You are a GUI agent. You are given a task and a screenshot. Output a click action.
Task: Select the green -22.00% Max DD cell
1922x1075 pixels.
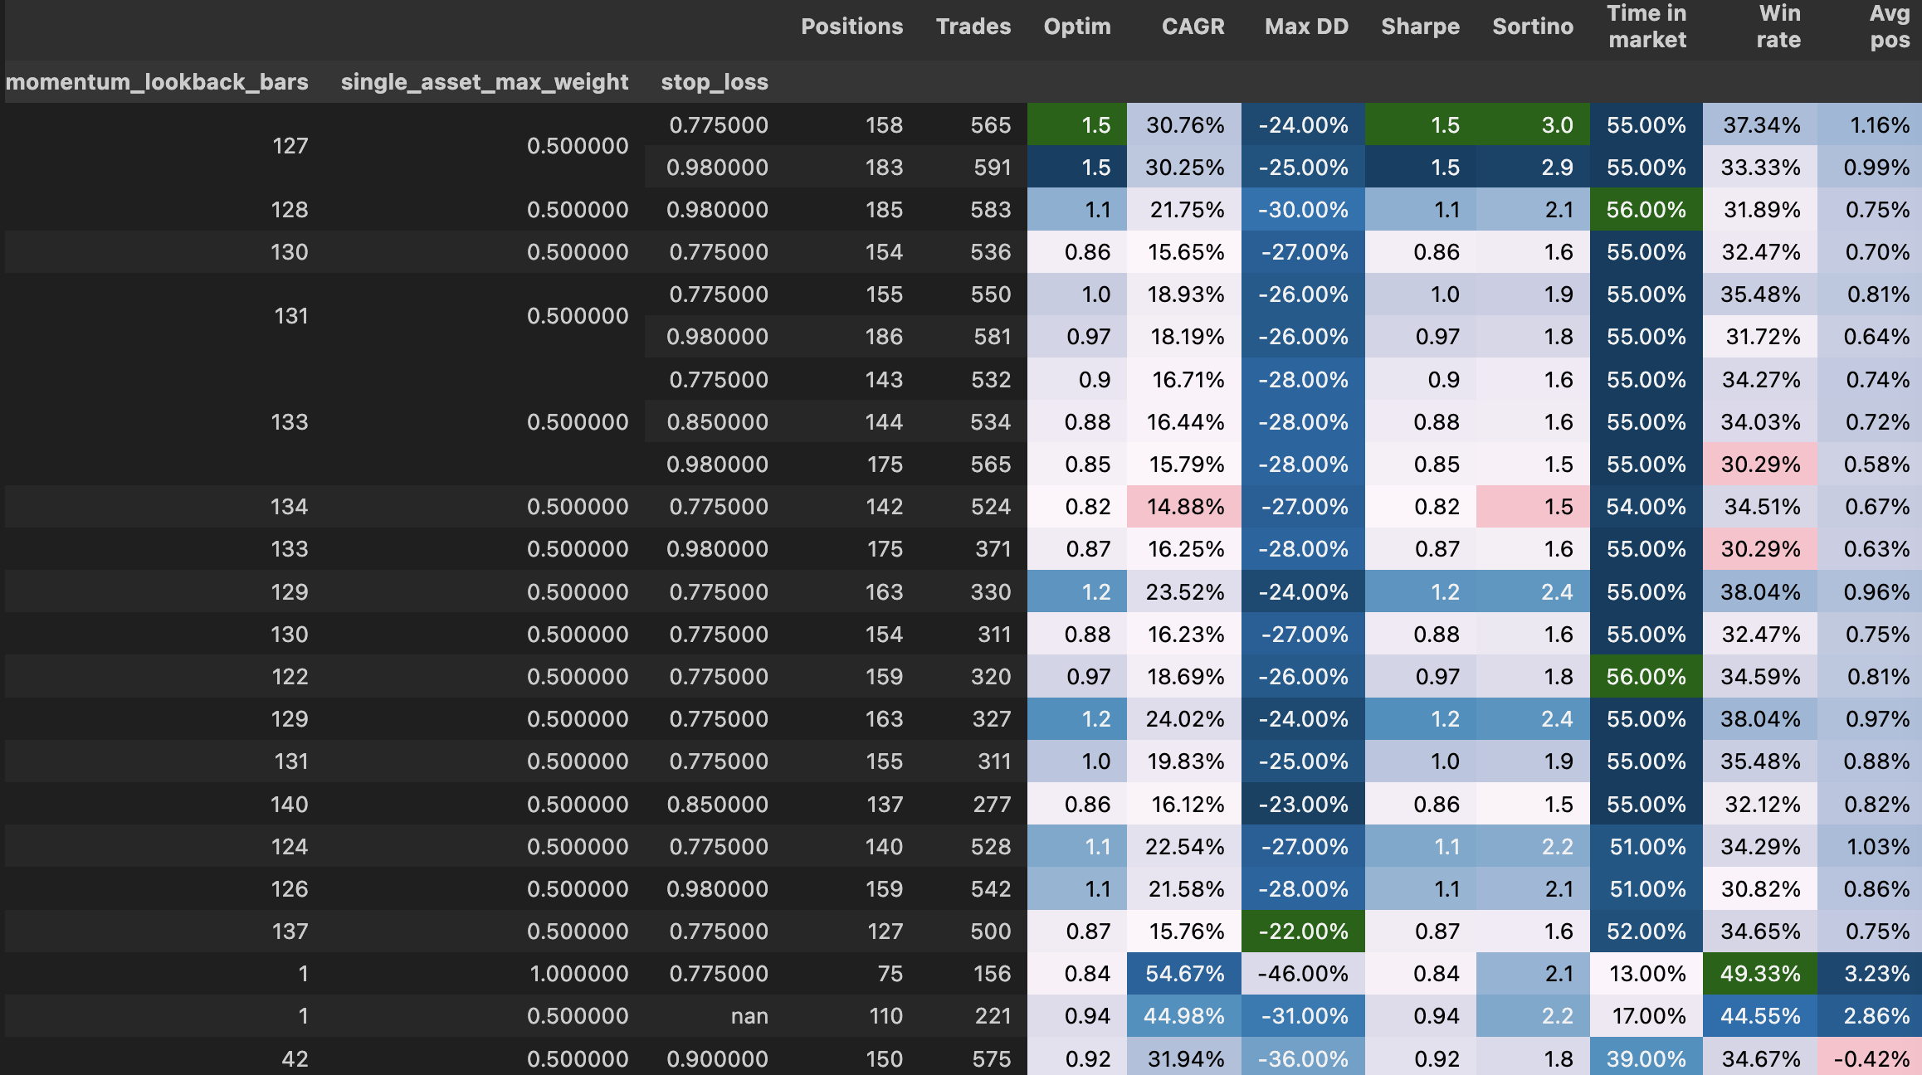click(x=1303, y=932)
